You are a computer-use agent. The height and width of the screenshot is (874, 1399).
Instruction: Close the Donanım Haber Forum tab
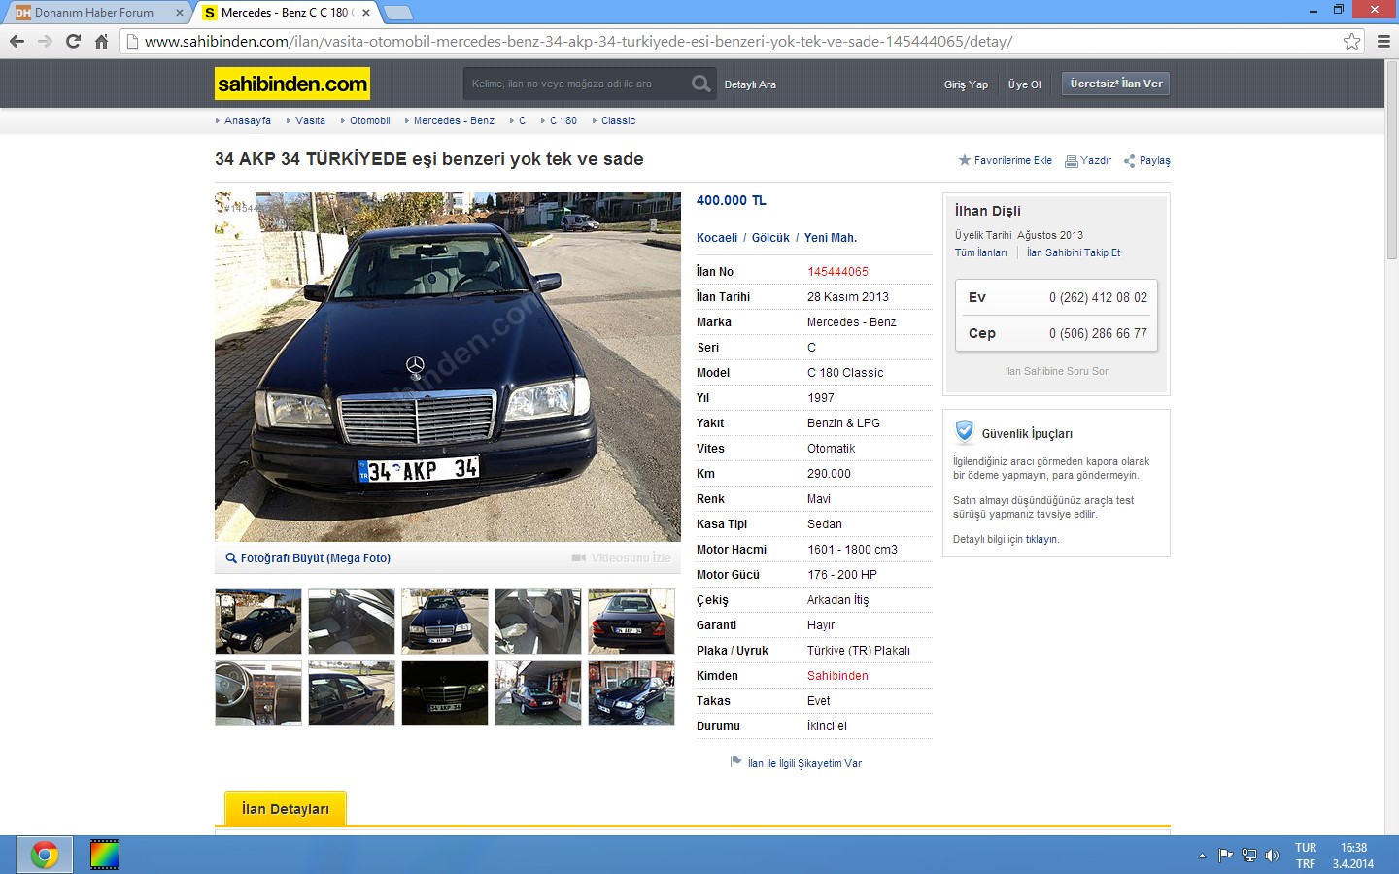(179, 13)
